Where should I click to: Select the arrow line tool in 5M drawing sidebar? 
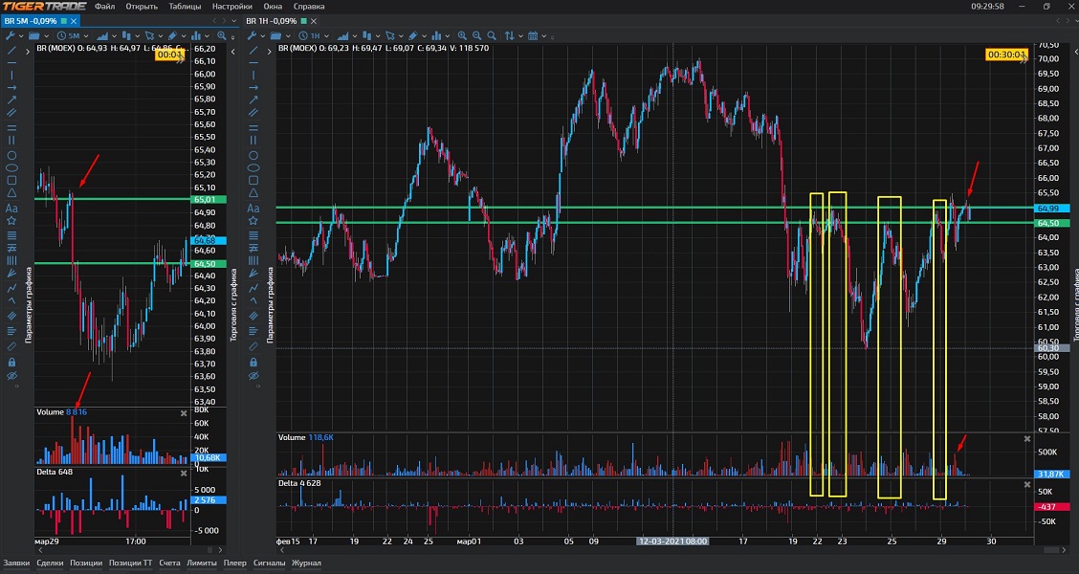coord(11,99)
